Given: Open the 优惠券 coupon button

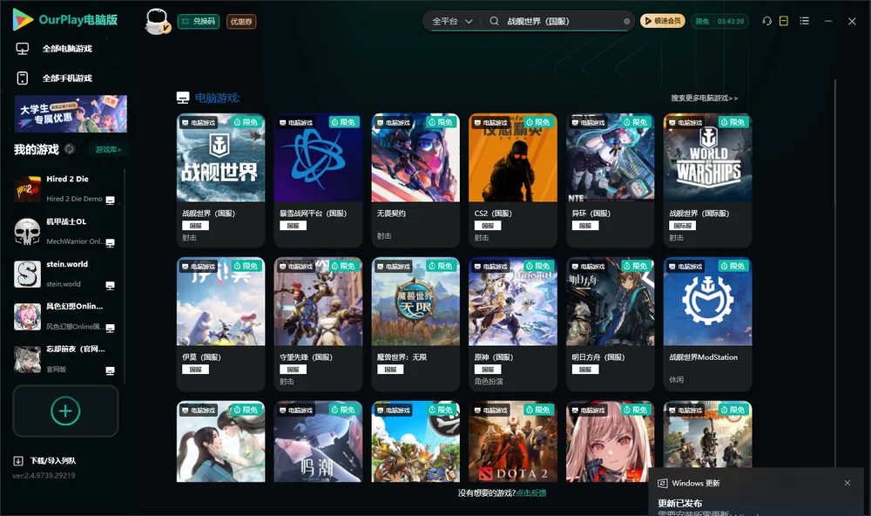Looking at the screenshot, I should pos(241,22).
